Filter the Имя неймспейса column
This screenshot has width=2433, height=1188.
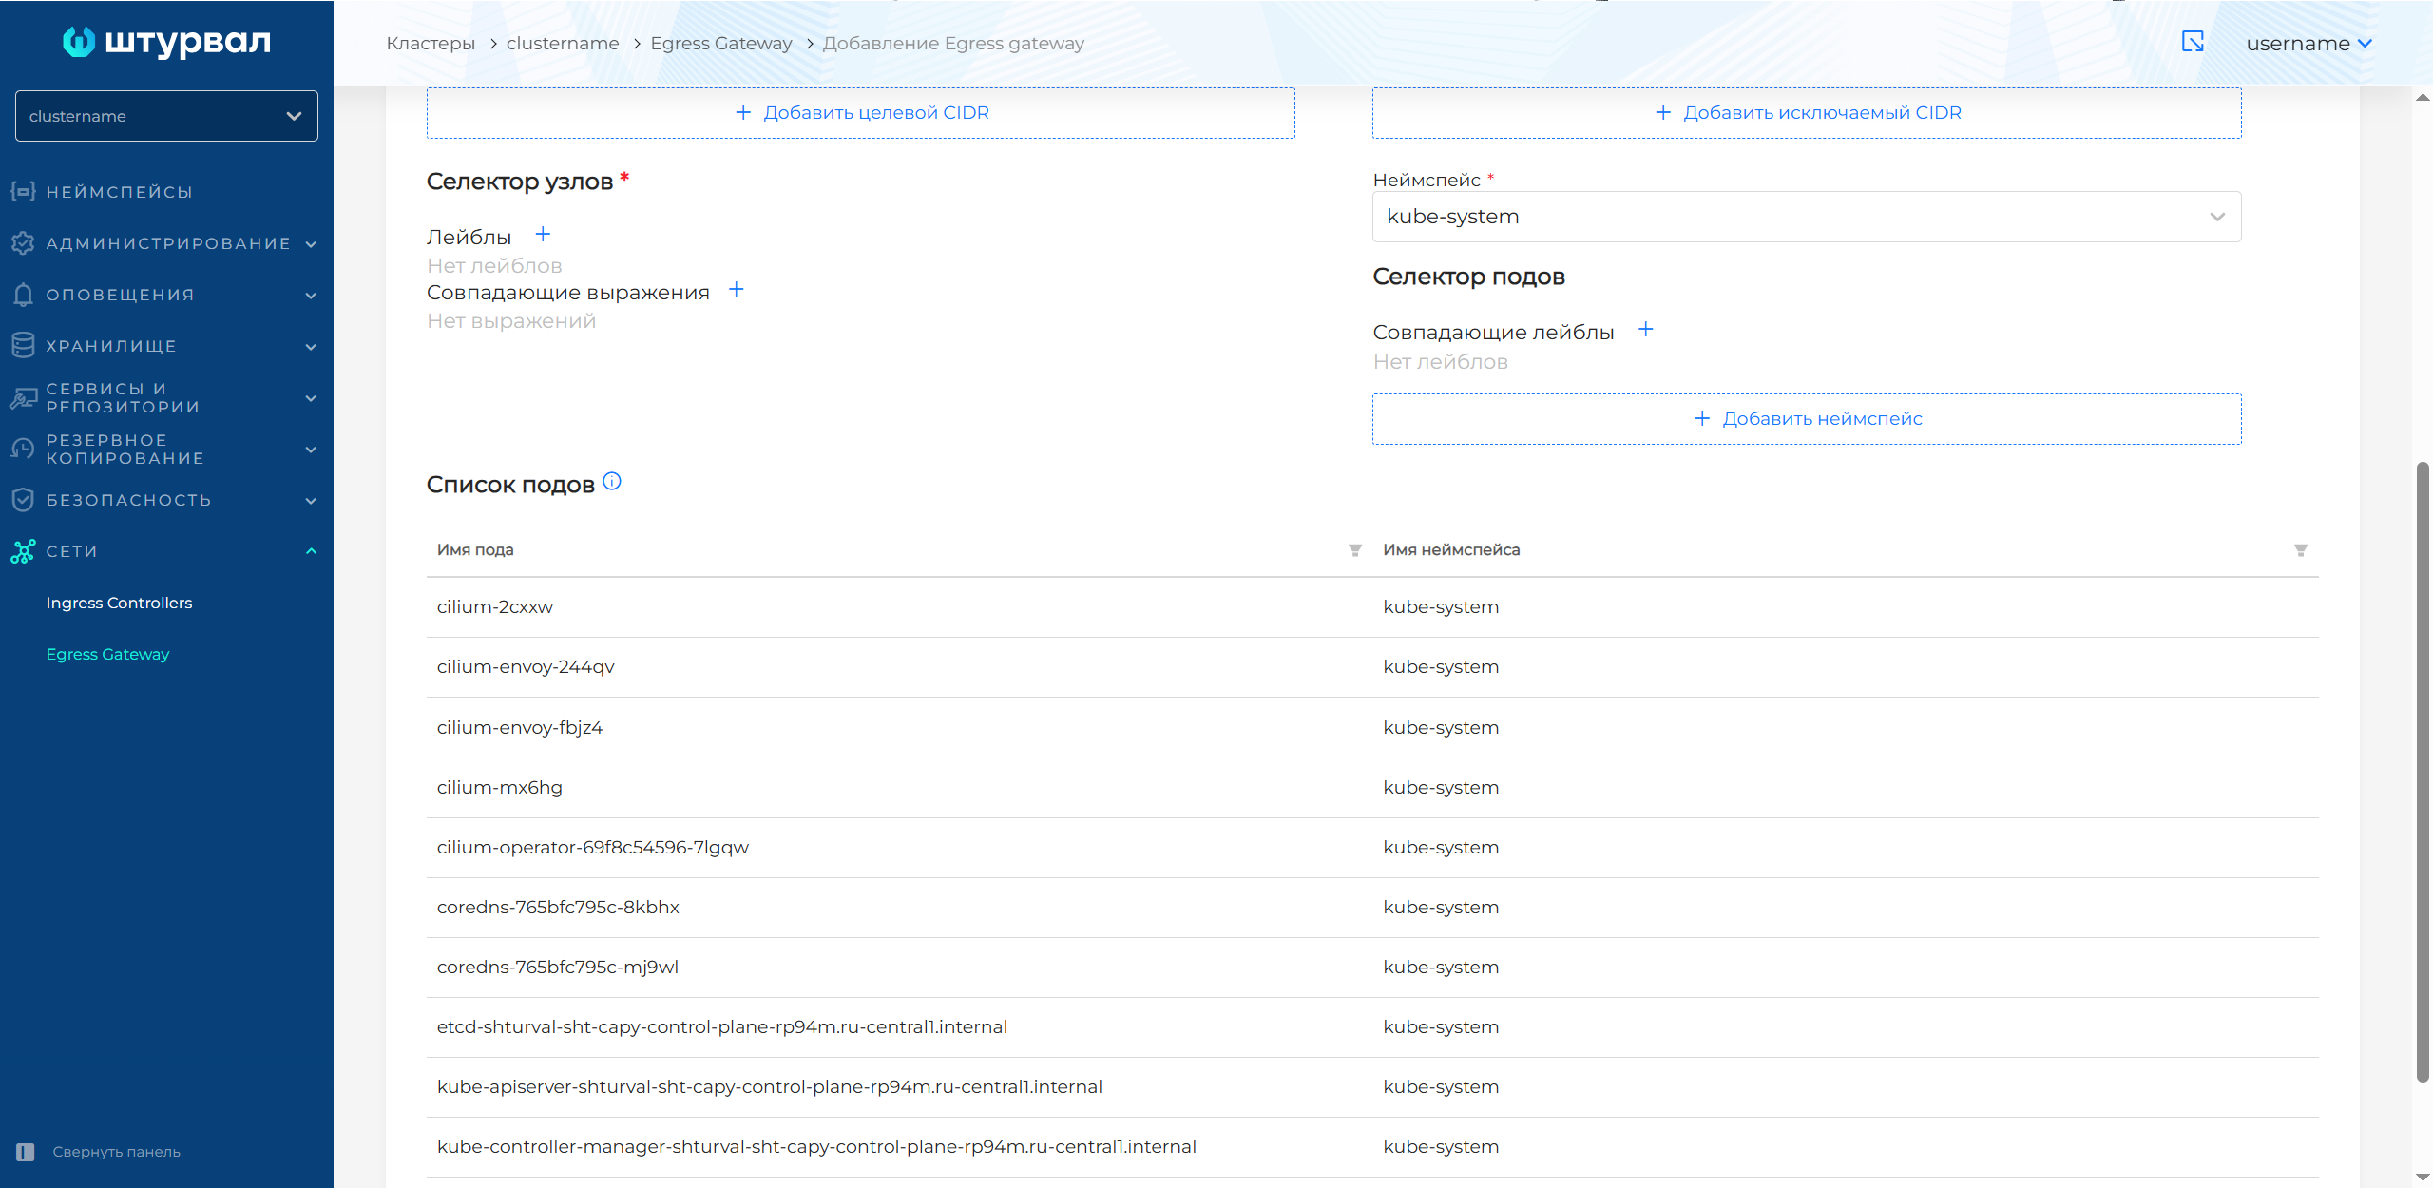[2301, 550]
